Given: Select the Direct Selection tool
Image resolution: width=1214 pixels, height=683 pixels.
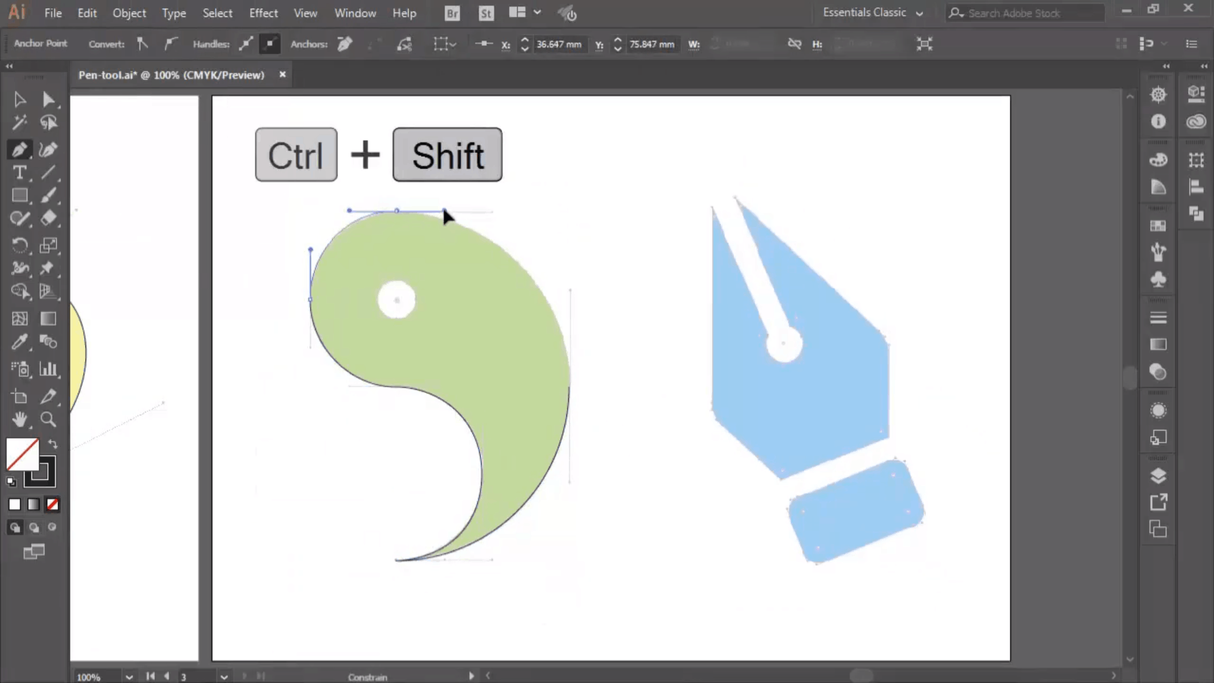Looking at the screenshot, I should pos(49,99).
